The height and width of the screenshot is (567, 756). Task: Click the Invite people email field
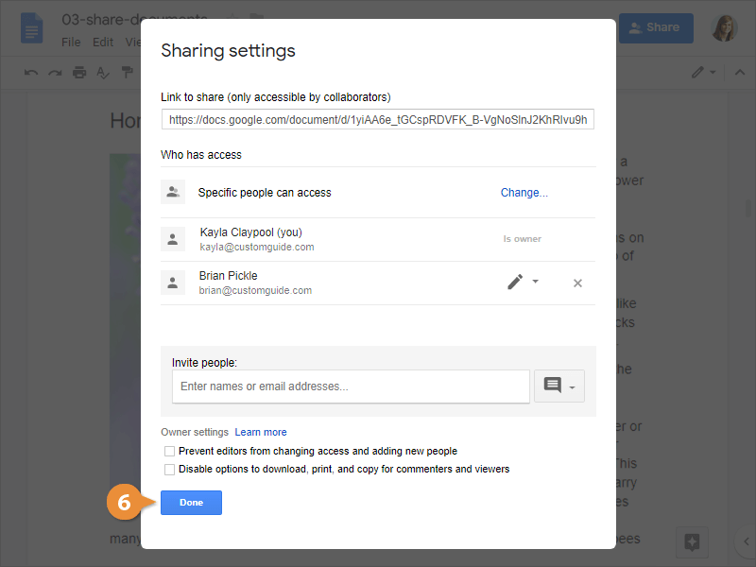(x=351, y=387)
